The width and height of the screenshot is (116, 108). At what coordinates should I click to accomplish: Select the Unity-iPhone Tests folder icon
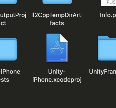(8, 49)
